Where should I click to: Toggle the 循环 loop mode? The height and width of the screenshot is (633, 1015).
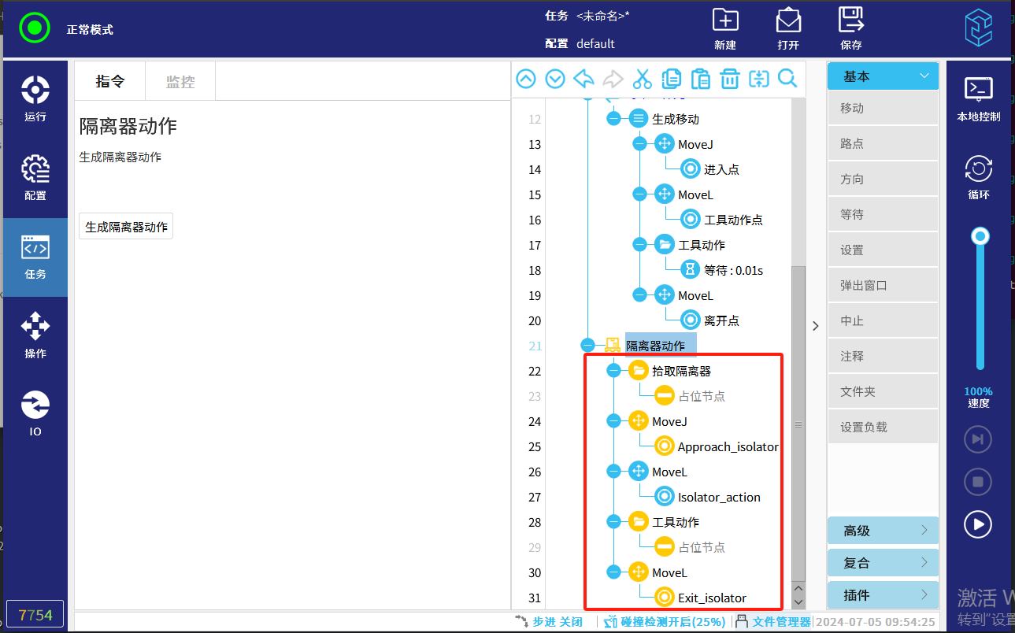978,178
